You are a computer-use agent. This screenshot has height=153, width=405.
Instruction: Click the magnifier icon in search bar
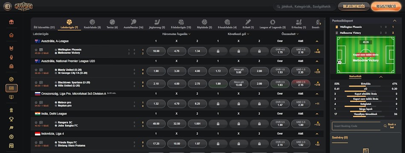[x=278, y=7]
